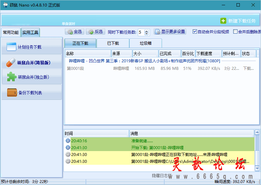Click the 计划任务下载 calendar icon

(11, 47)
